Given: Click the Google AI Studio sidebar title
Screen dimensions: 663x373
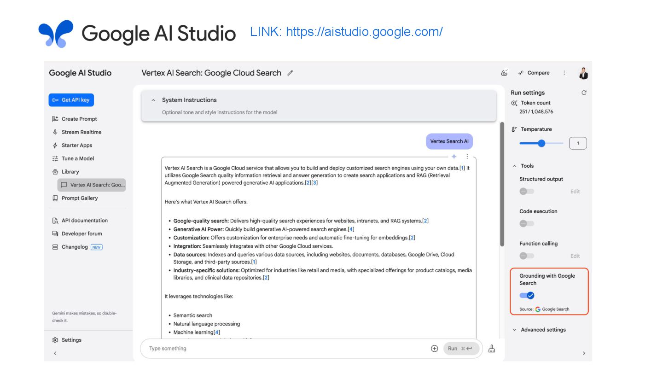Looking at the screenshot, I should [x=80, y=73].
